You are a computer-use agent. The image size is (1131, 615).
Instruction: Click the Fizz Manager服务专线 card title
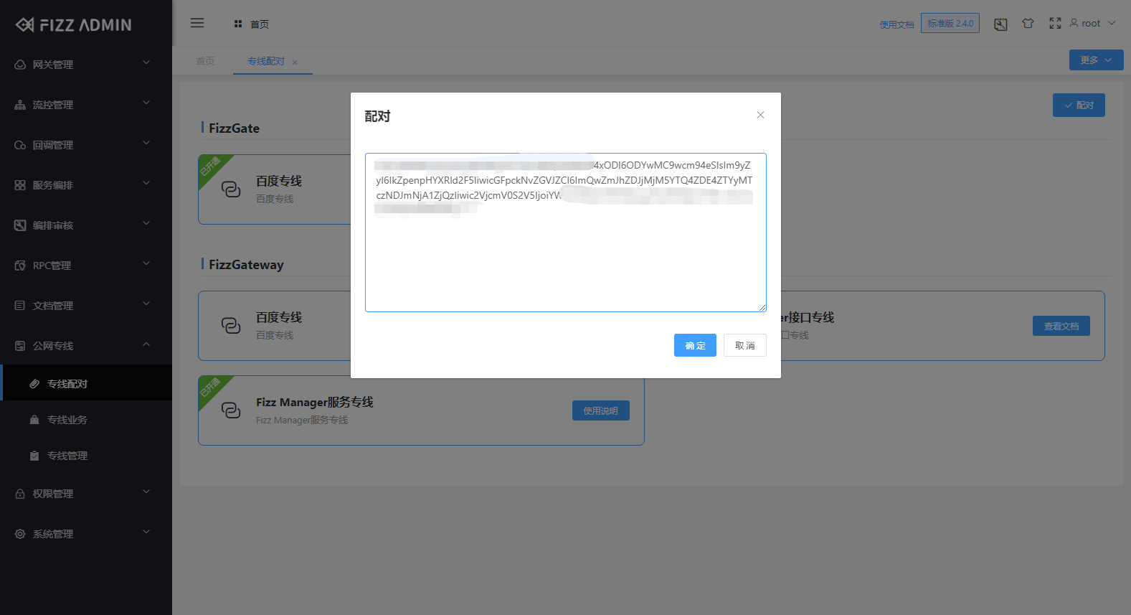tap(315, 402)
